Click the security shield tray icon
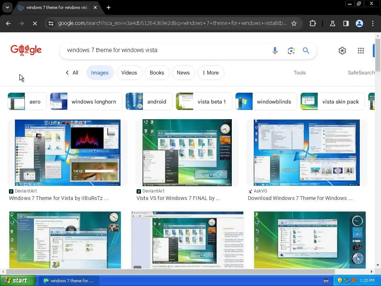The height and width of the screenshot is (286, 381). [340, 280]
